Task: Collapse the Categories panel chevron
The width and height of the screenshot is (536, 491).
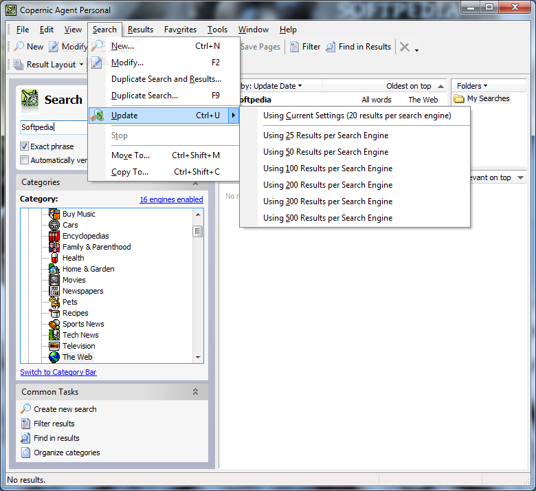Action: (x=196, y=184)
